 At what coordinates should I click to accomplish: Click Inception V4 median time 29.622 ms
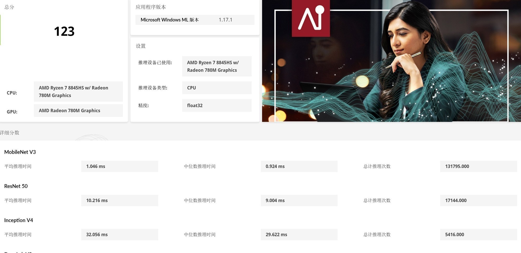299,235
